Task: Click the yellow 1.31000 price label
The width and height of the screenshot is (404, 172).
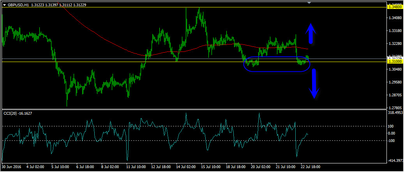Action: pos(395,62)
